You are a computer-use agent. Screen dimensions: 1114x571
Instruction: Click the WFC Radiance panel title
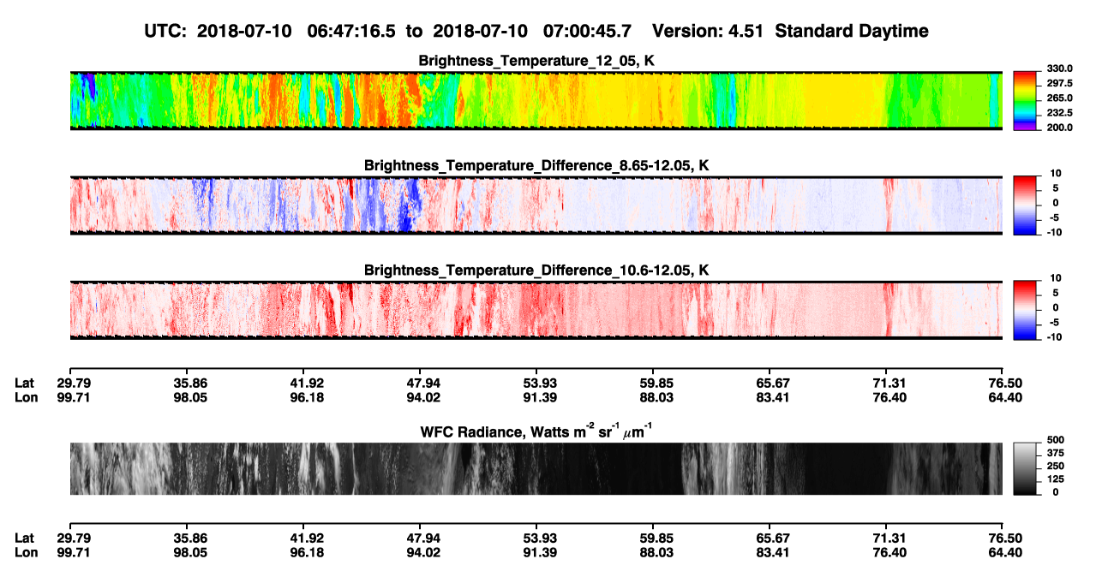click(x=536, y=431)
